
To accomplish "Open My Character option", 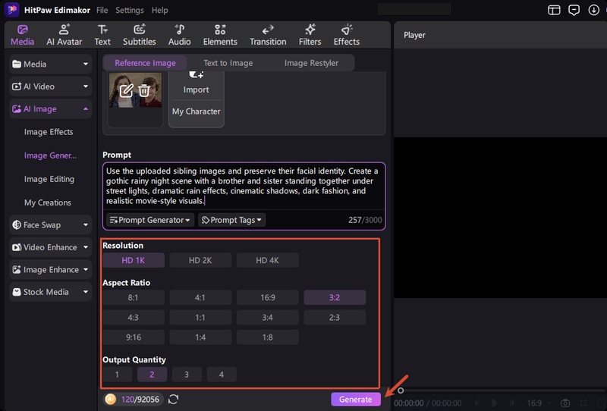I will point(197,111).
